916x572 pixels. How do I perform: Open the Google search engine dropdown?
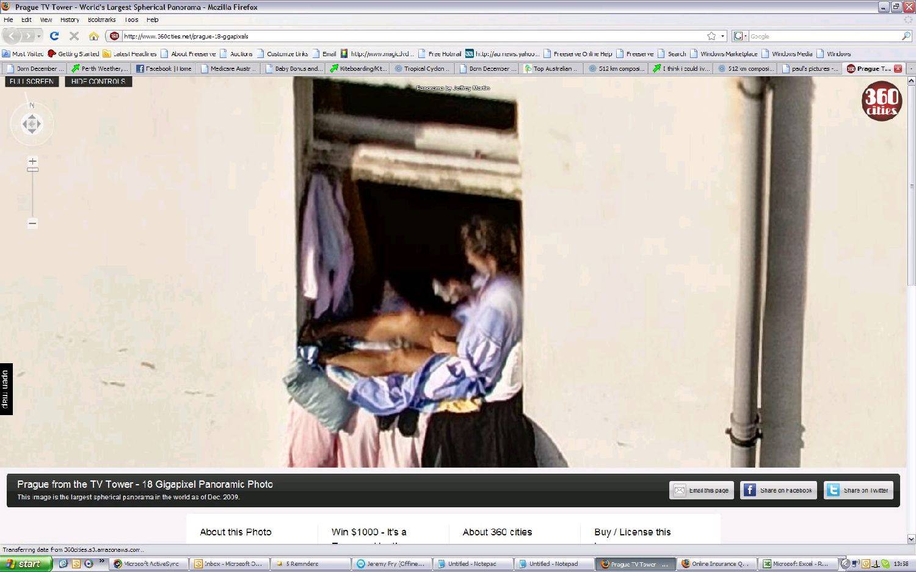[740, 36]
